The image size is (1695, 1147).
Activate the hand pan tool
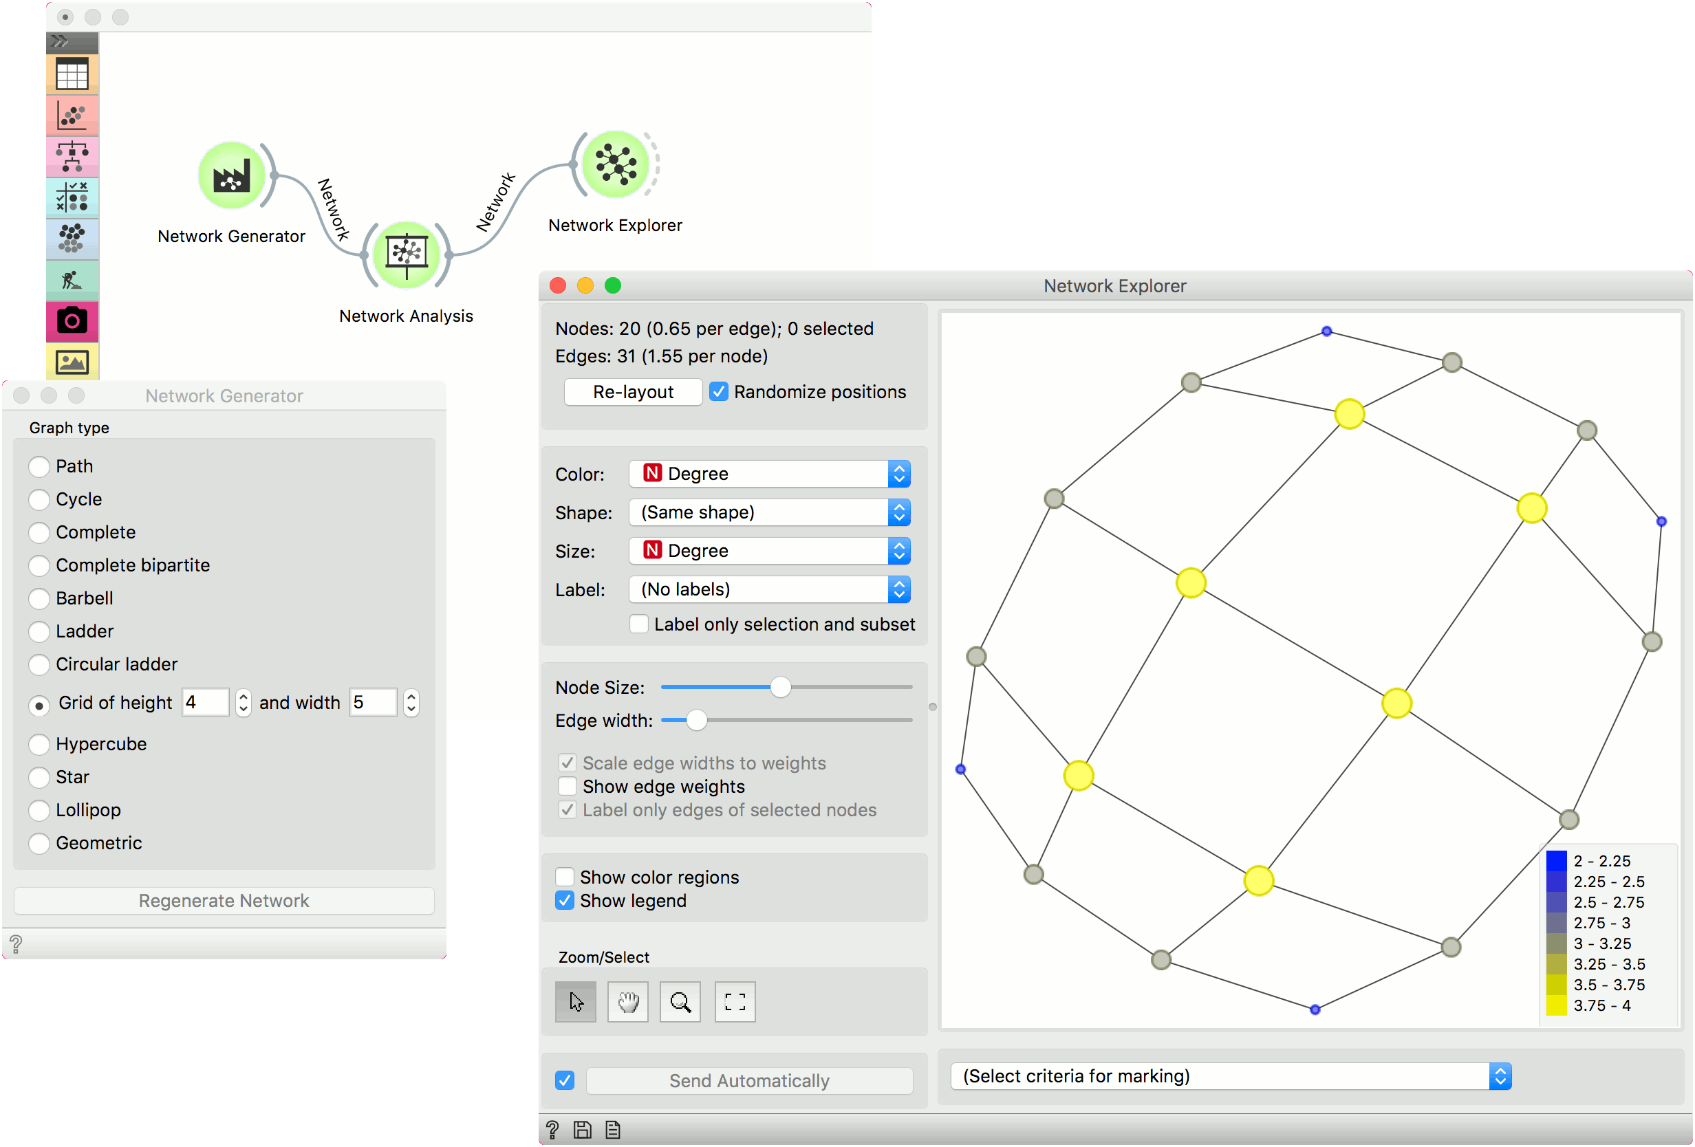coord(627,1002)
